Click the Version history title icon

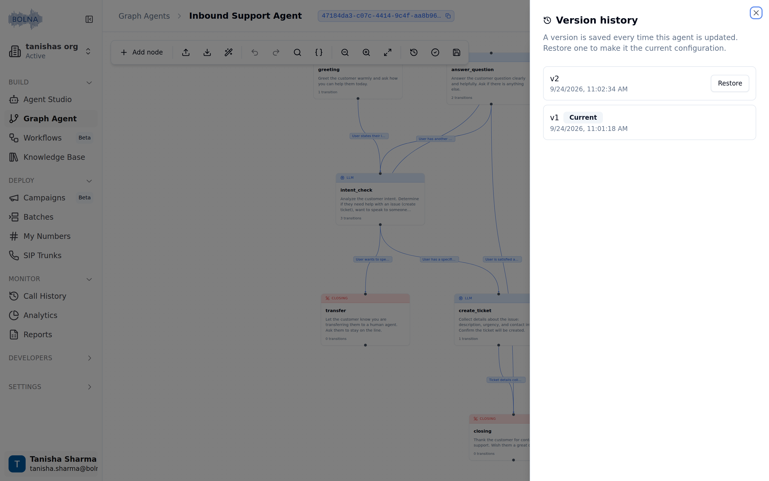coord(547,20)
